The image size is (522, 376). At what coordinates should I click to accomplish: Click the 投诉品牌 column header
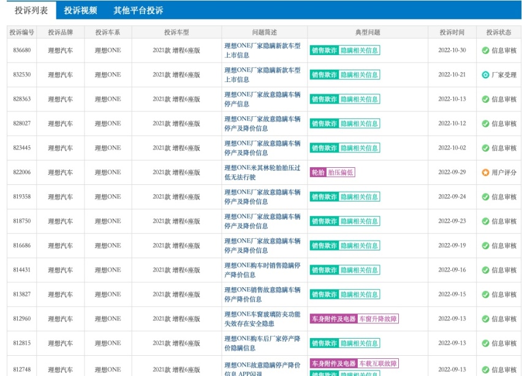pos(60,32)
